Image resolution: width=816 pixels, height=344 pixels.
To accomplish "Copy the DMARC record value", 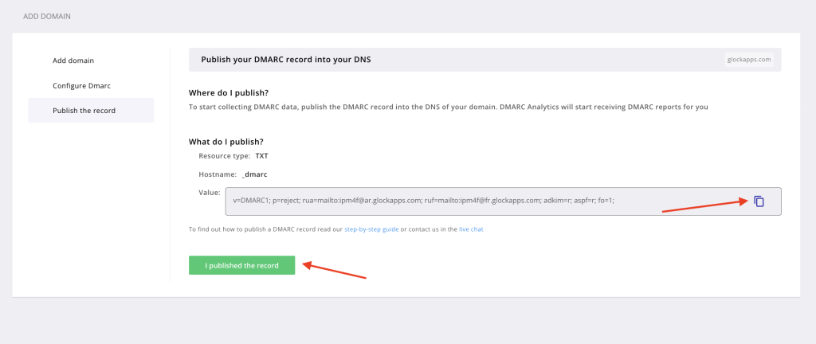I will coord(759,201).
